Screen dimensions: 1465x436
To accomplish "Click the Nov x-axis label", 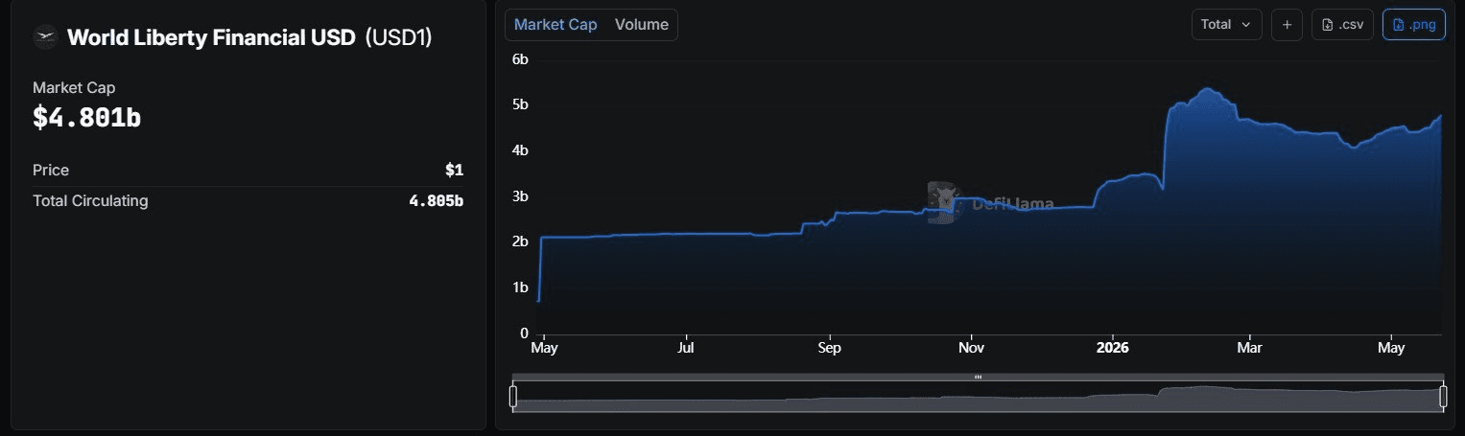I will click(971, 348).
